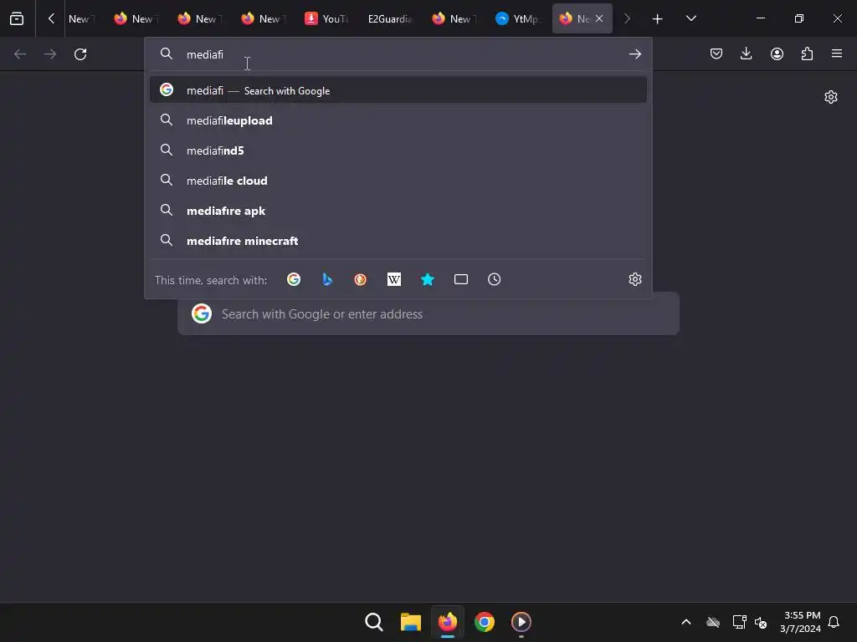Screen dimensions: 857x642
Task: Click the 'Search with Google or enter address' box
Action: (428, 314)
